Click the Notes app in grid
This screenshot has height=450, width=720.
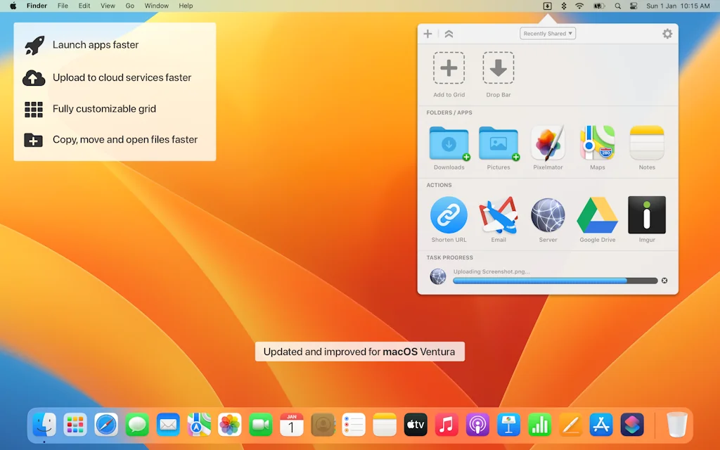(x=647, y=143)
